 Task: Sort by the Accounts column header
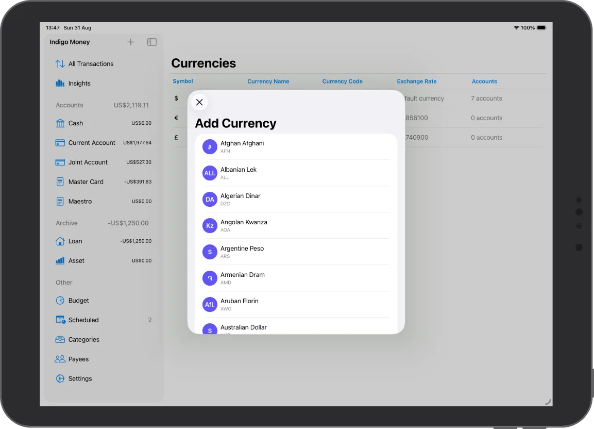pyautogui.click(x=484, y=81)
